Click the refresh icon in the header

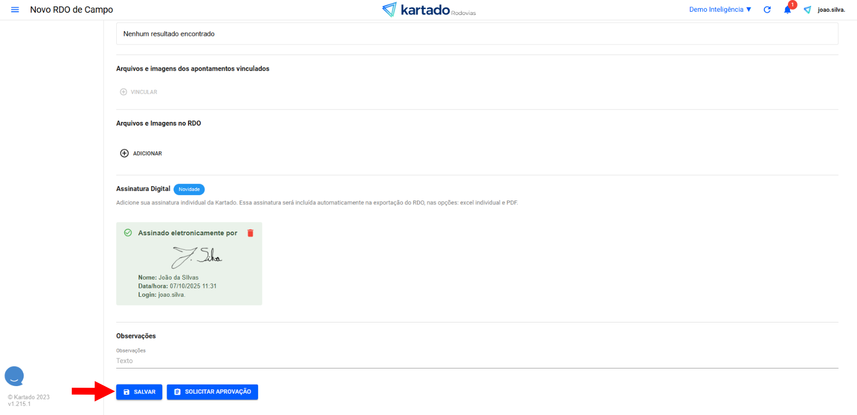pos(767,10)
